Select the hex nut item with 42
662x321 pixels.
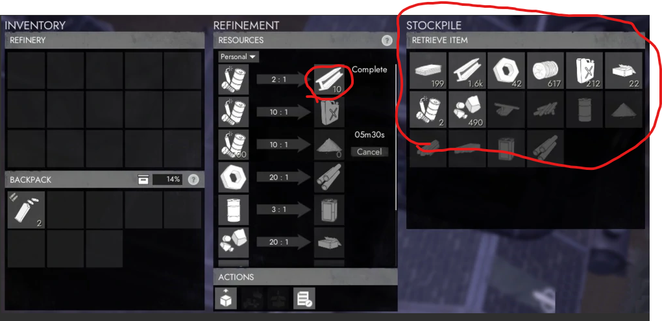click(x=506, y=71)
